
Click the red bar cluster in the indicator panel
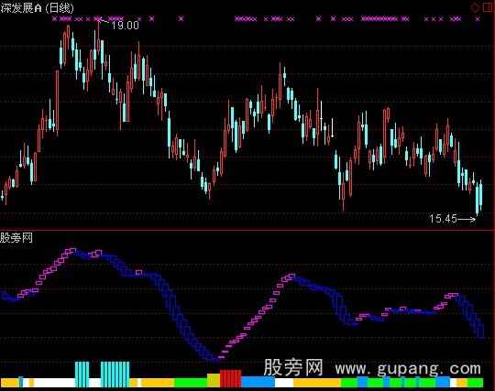[230, 378]
